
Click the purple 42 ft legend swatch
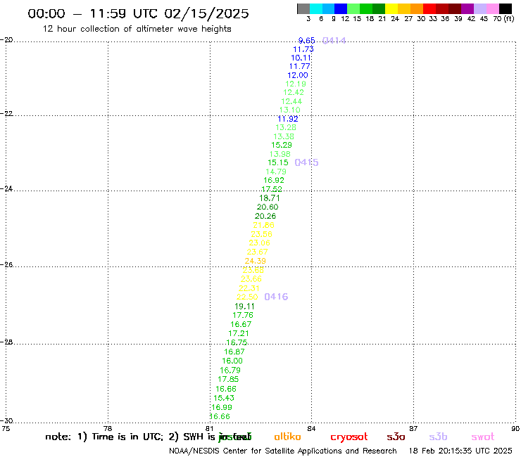click(x=467, y=8)
